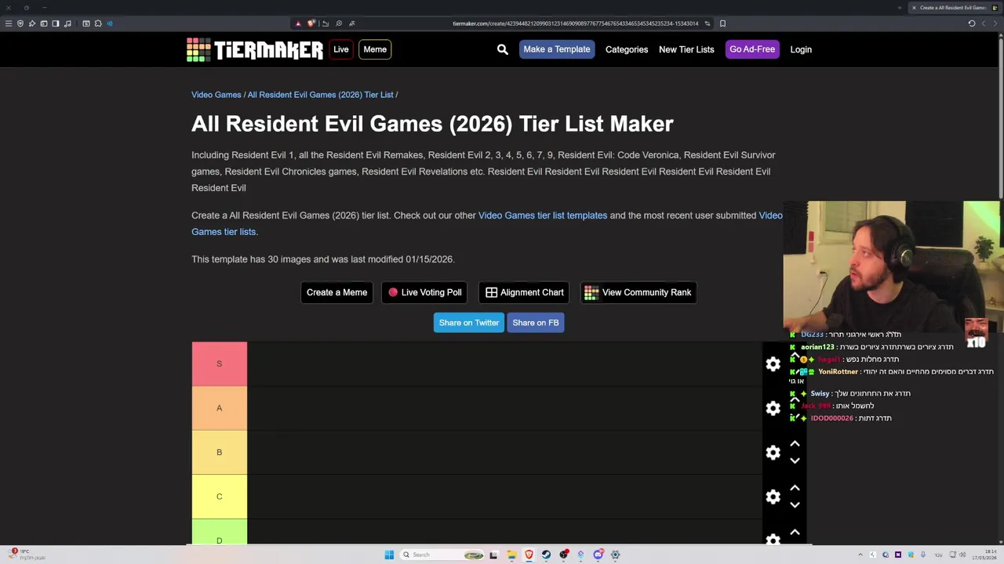Open settings gear for C tier row

773,497
